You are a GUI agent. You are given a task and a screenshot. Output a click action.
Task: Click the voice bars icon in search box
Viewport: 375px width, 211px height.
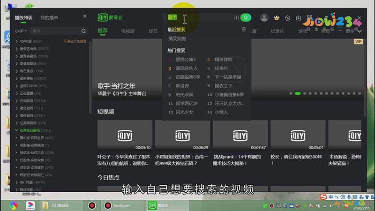click(x=236, y=18)
